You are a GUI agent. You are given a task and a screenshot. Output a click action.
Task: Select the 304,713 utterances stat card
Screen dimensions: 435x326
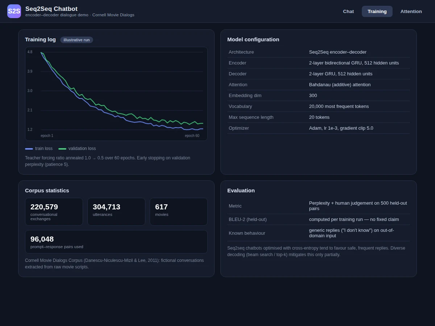point(116,212)
